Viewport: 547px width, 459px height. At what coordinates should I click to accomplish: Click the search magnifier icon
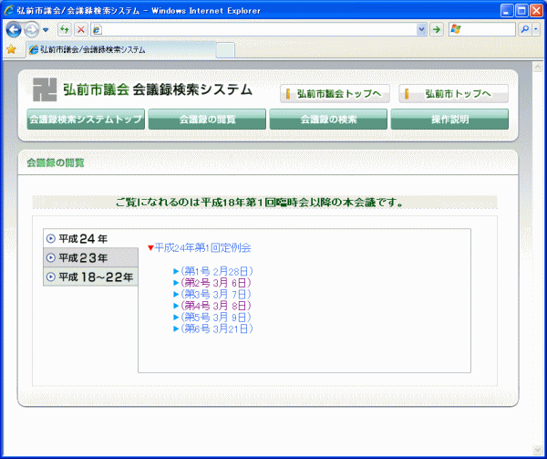(x=524, y=30)
